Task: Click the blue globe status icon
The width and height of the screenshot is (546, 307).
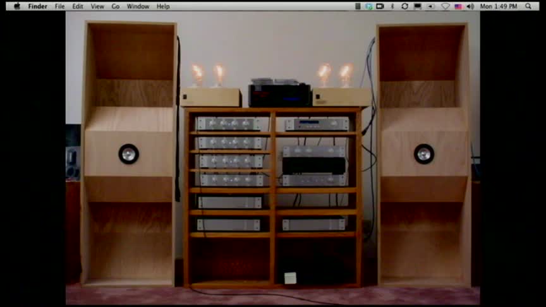Action: pos(369,6)
